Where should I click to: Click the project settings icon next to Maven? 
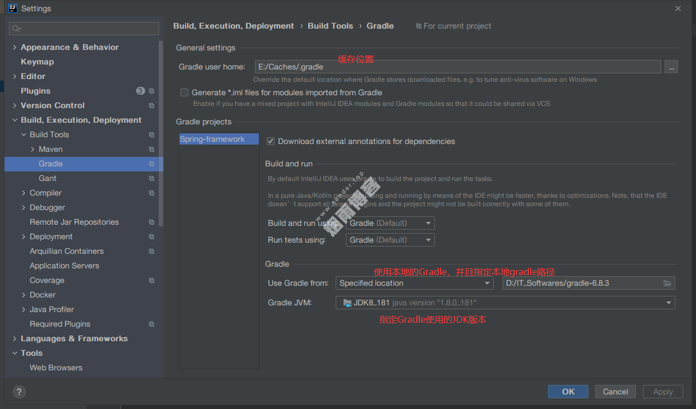(x=151, y=149)
